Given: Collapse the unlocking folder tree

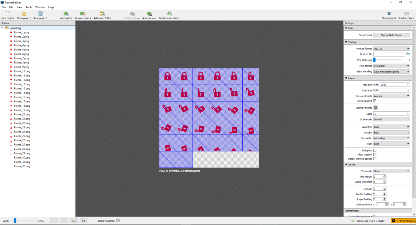Looking at the screenshot, I should coord(2,28).
